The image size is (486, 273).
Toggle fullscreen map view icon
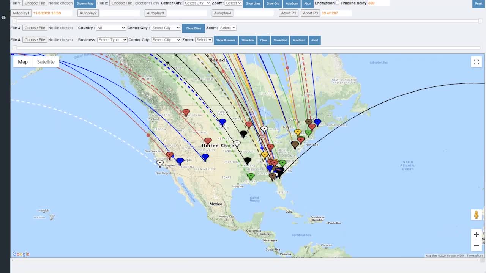coord(476,62)
